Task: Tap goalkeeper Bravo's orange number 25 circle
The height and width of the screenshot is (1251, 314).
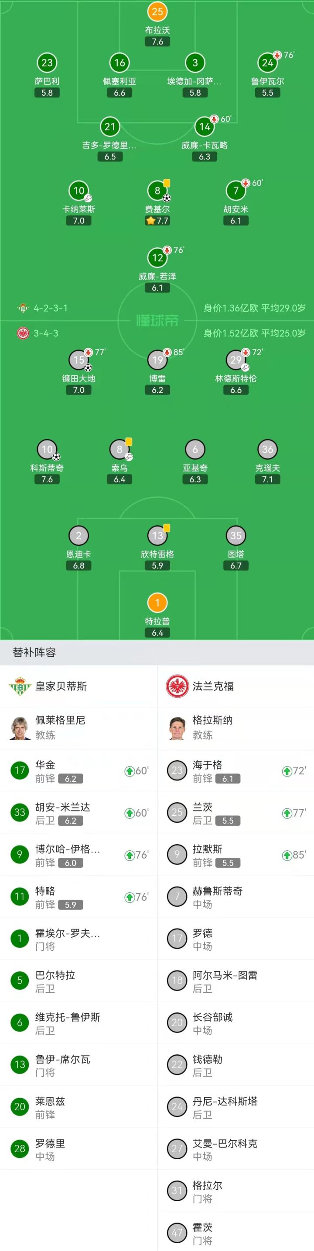Action: tap(157, 11)
